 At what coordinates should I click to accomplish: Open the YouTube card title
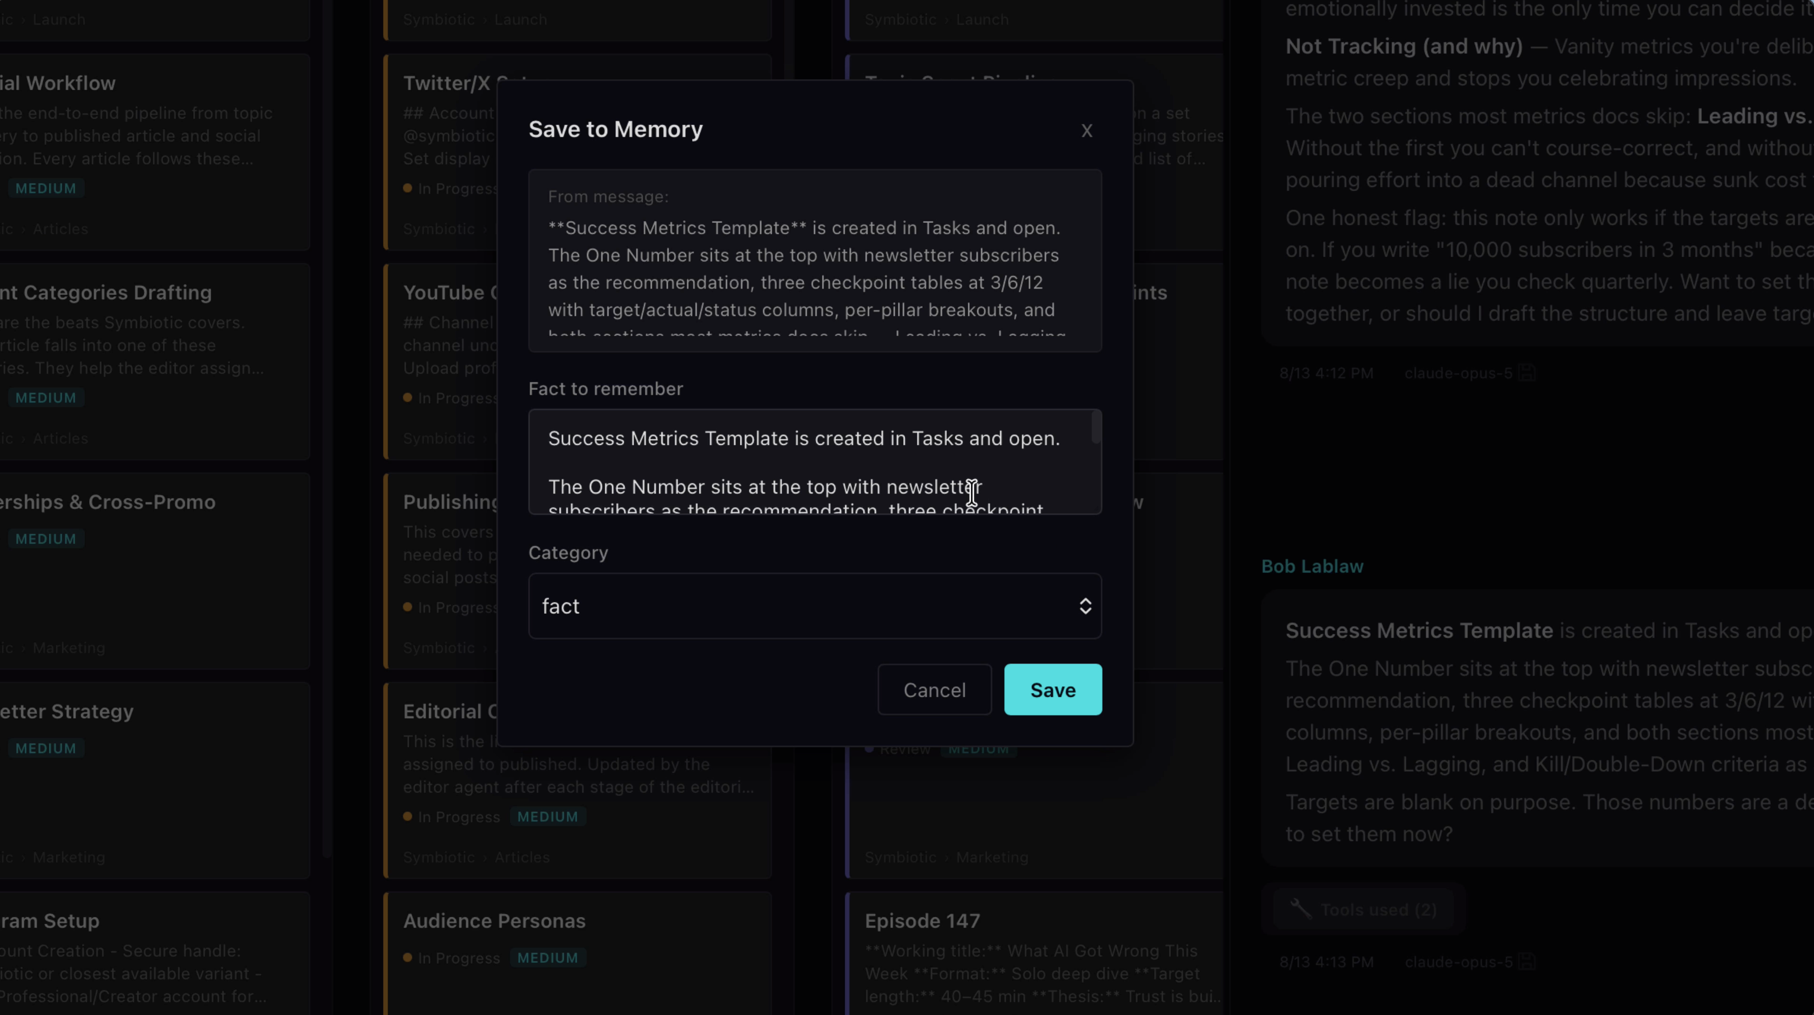coord(449,292)
